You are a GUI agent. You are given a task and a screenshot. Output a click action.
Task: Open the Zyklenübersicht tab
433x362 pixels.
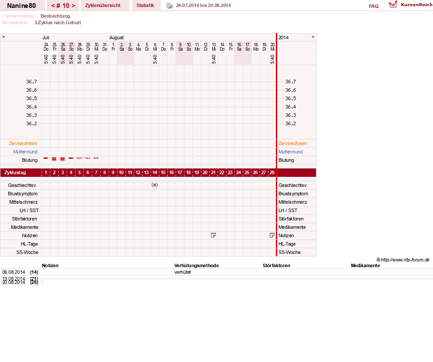coord(103,5)
